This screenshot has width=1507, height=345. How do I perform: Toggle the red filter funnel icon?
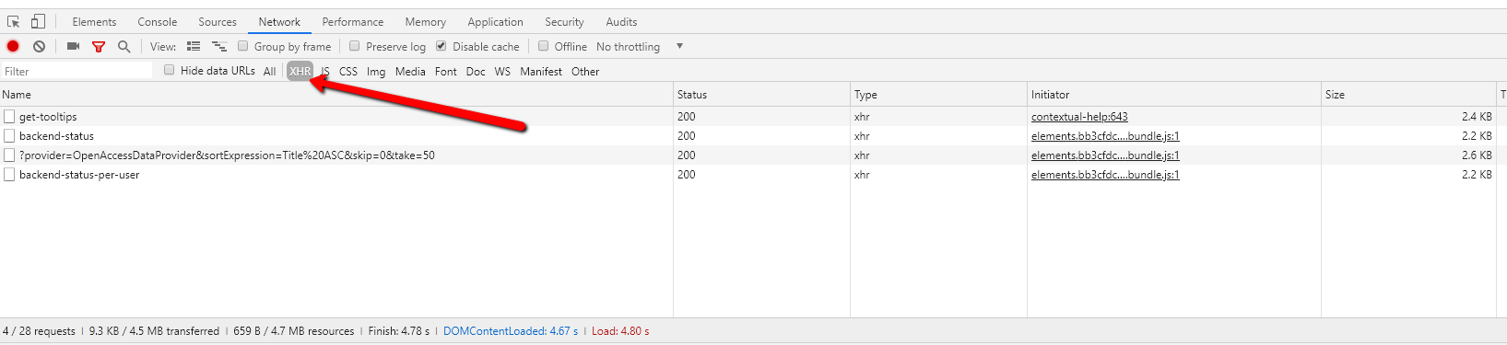(x=99, y=46)
